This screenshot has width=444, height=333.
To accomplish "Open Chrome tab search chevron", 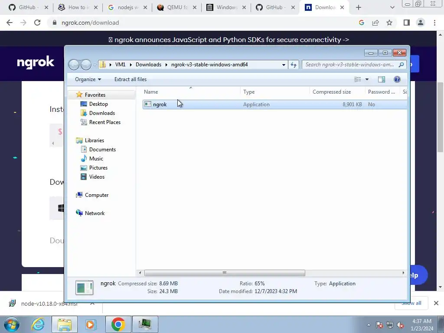I will click(392, 7).
